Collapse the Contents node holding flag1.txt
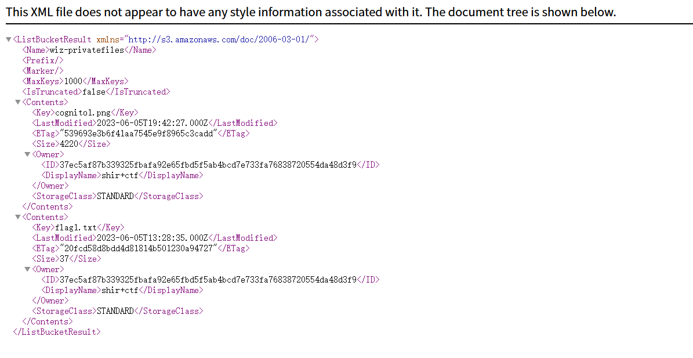 pyautogui.click(x=18, y=217)
